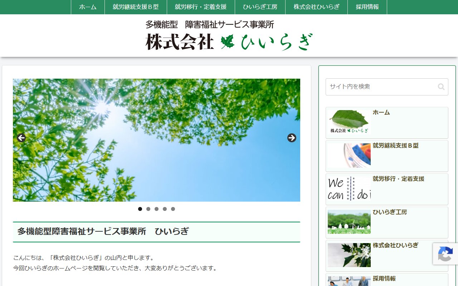Go to ひいらぎ工房 in the top menu
The height and width of the screenshot is (286, 458).
260,7
